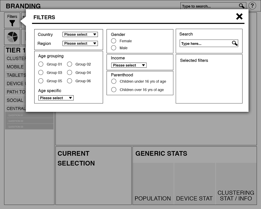Click the magnifier in the Filters search box

click(x=235, y=43)
